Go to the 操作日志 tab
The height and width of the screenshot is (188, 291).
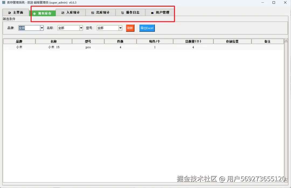click(x=130, y=13)
